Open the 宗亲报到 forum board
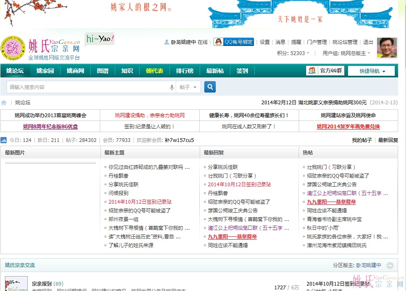This screenshot has height=291, width=406. (x=42, y=284)
